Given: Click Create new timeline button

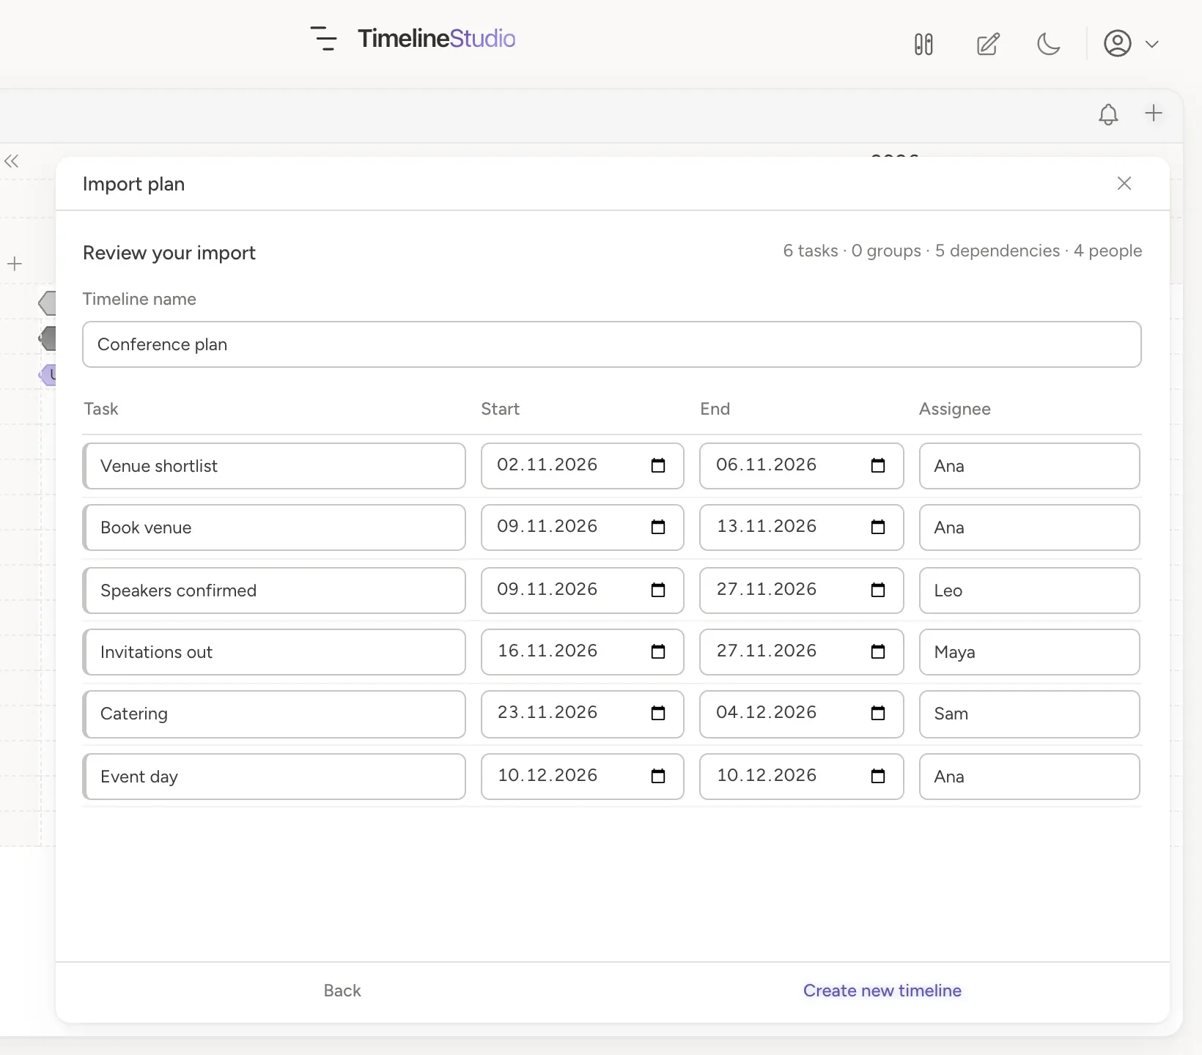Looking at the screenshot, I should click(x=882, y=991).
